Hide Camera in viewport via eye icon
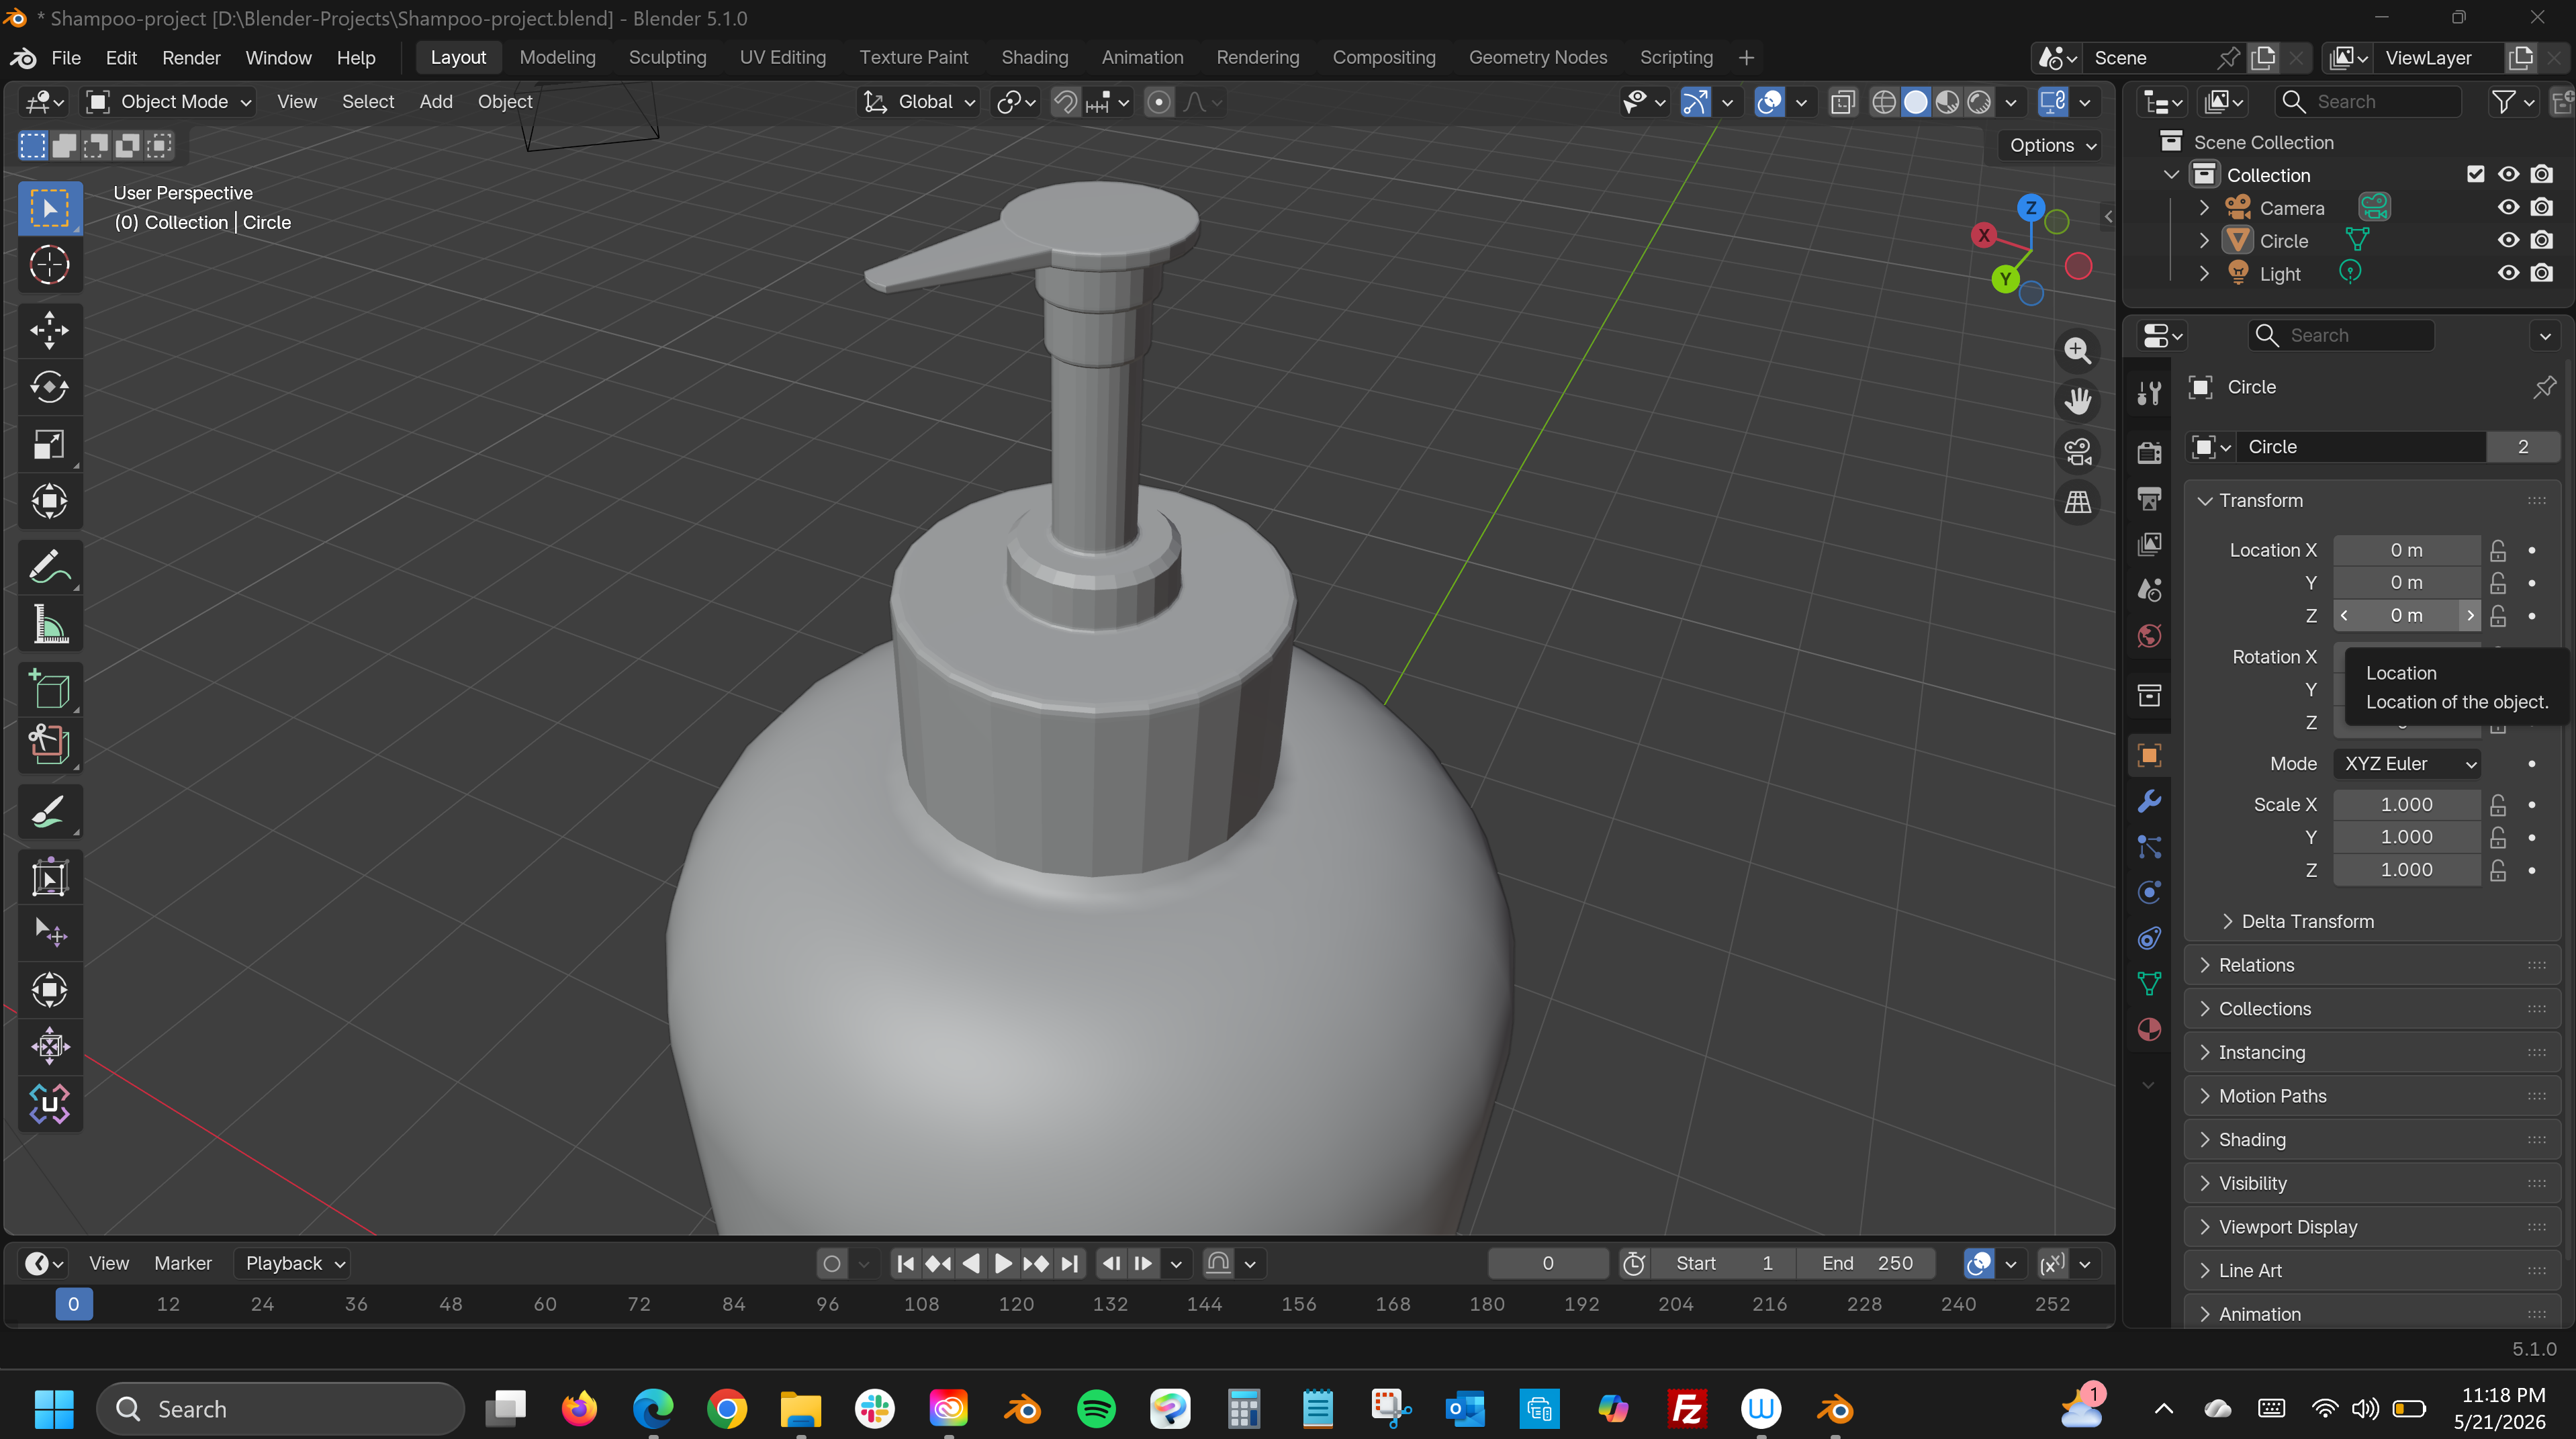The height and width of the screenshot is (1439, 2576). (x=2508, y=208)
